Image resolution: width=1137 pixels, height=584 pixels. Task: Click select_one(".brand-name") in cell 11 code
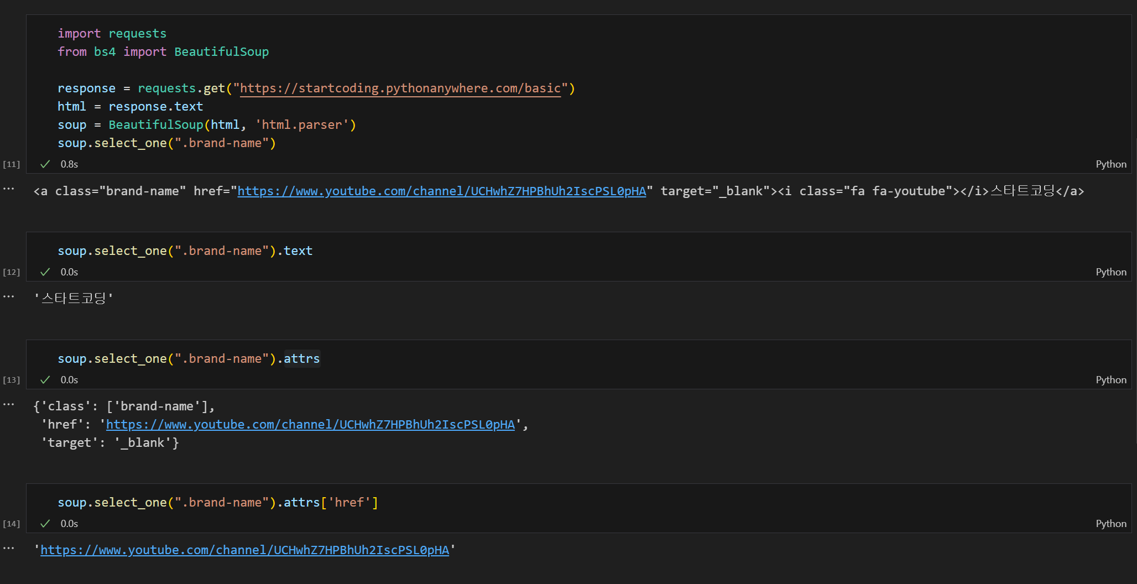(185, 143)
